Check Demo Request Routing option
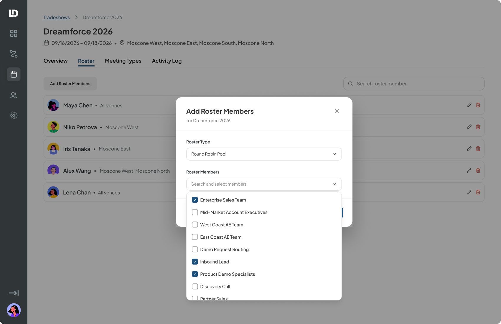This screenshot has height=324, width=501. tap(195, 249)
